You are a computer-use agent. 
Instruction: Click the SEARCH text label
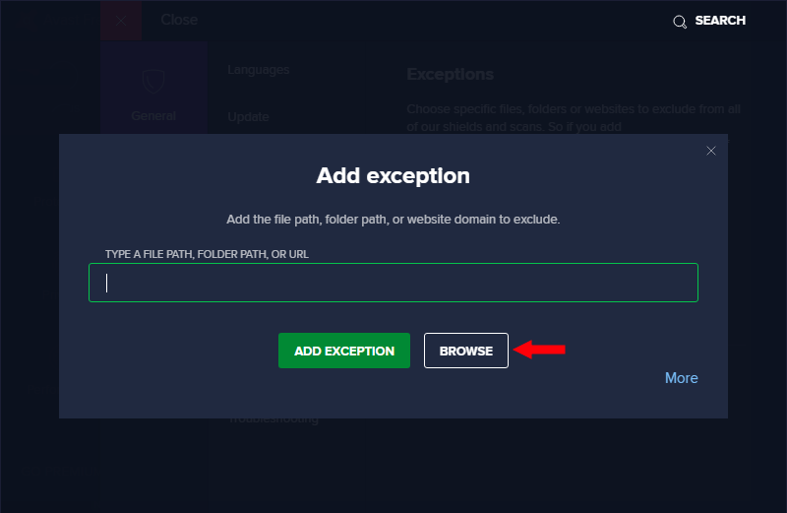pyautogui.click(x=720, y=21)
